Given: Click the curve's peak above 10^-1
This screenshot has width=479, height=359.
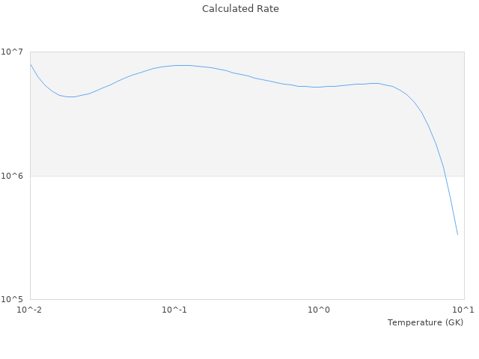Looking at the screenshot, I should coord(180,65).
